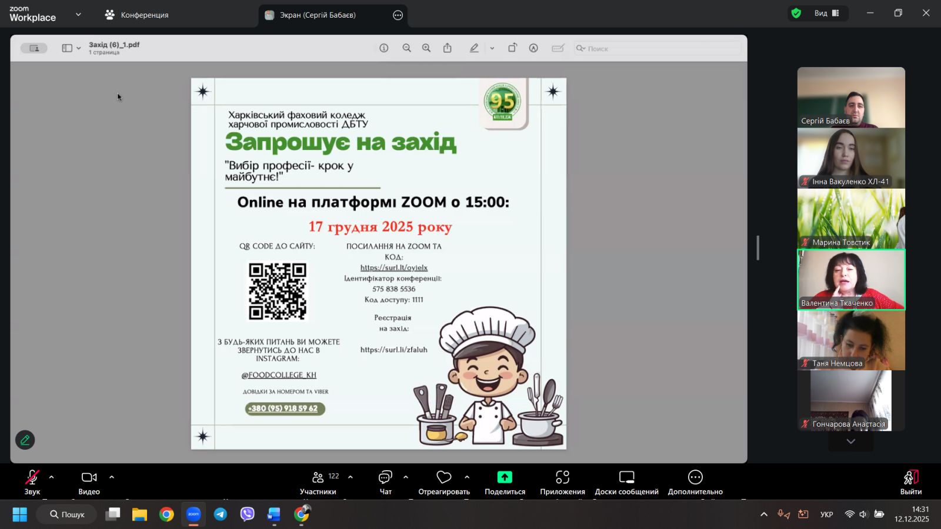
Task: Open Message boards (Доски сообщений)
Action: (x=626, y=482)
